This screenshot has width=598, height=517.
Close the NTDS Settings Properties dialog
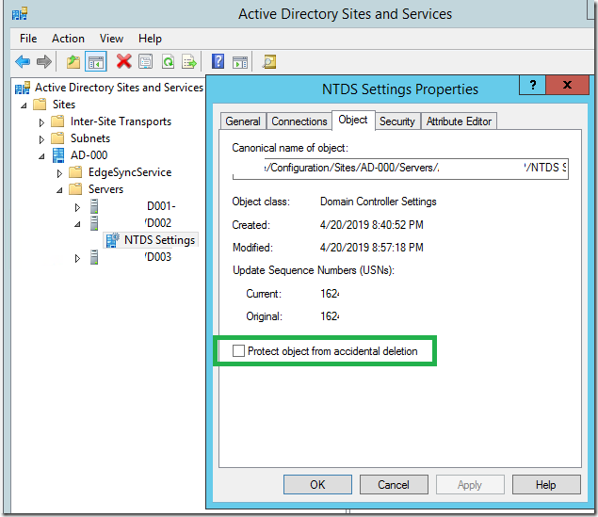568,85
